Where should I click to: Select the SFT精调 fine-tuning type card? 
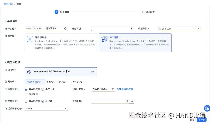(x=135, y=43)
